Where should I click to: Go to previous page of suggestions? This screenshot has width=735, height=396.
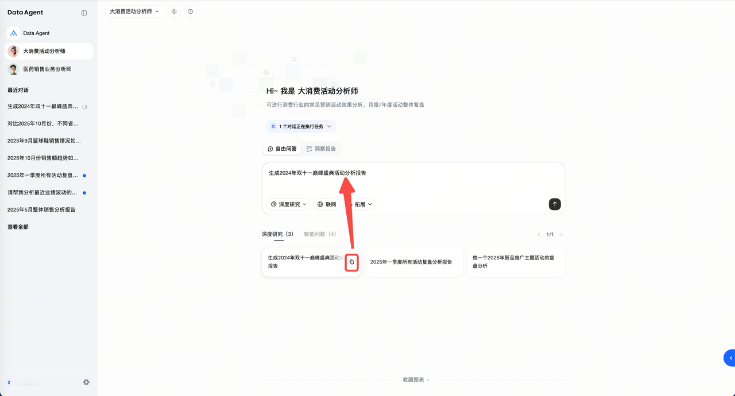[x=539, y=235]
